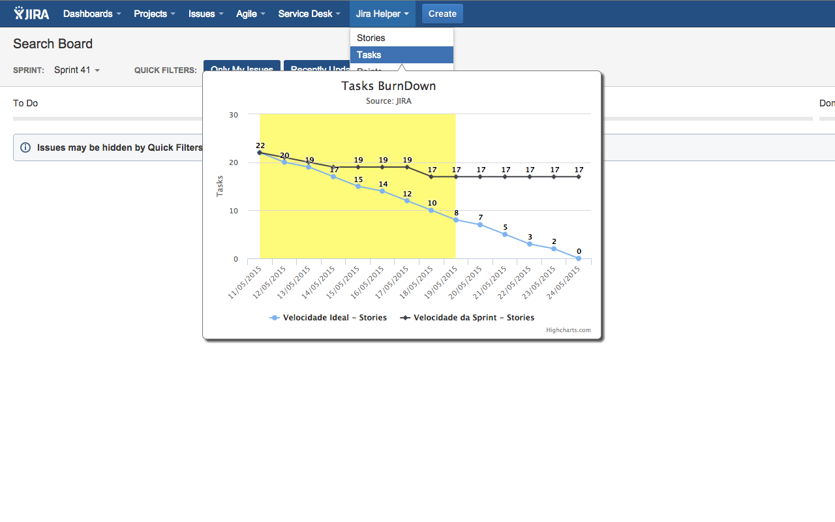Click the To Do column header
This screenshot has height=522, width=835.
click(25, 103)
